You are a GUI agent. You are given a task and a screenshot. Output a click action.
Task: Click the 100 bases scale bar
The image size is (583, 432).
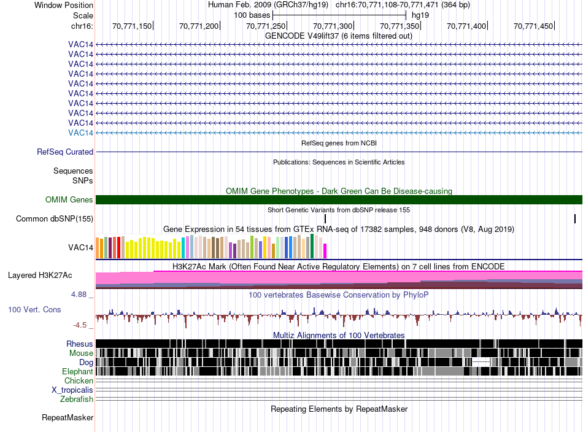[x=339, y=15]
